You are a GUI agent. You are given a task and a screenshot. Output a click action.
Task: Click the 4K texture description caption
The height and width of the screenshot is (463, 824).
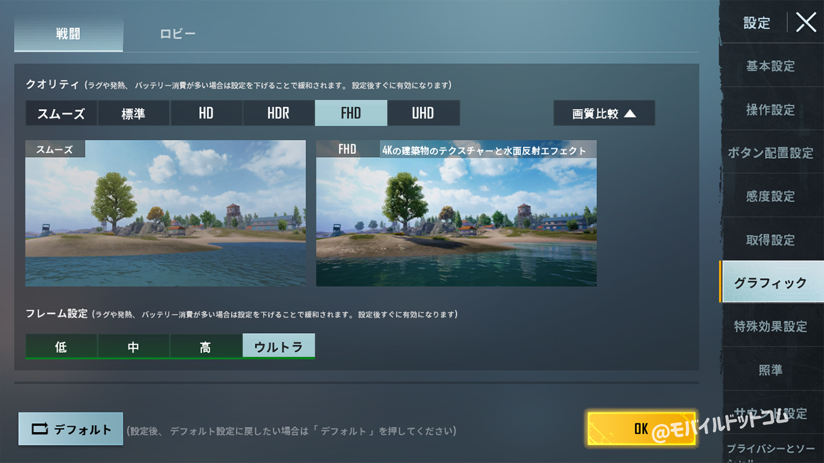484,151
